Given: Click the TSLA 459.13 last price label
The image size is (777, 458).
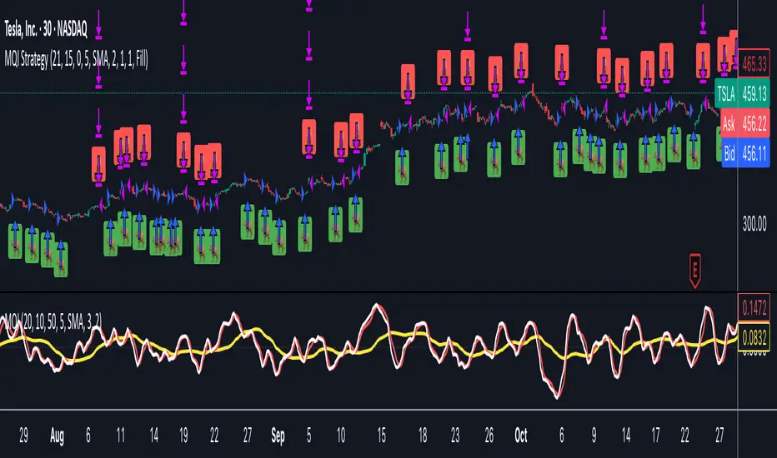Looking at the screenshot, I should (x=742, y=93).
